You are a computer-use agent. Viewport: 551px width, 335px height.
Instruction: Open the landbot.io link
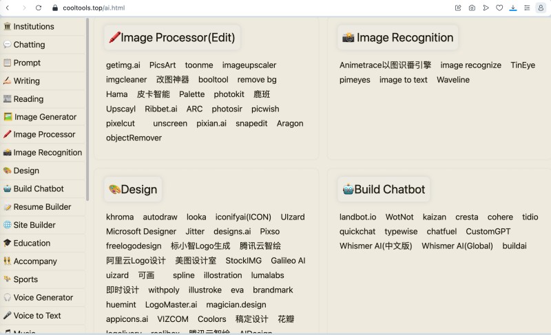pyautogui.click(x=357, y=217)
